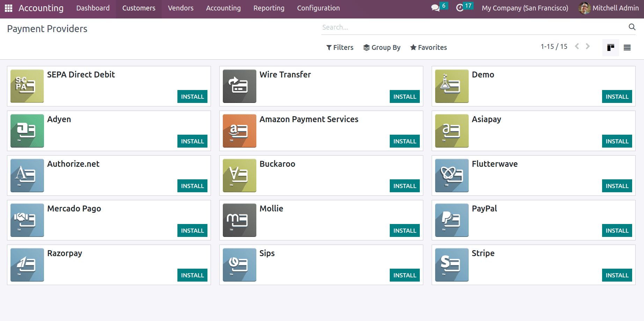Click the Mollie card title
Screen dimensions: 644x321
tap(271, 209)
